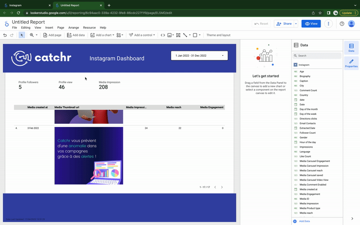Viewport: 360px width, 225px height.
Task: Open the help question mark icon
Action: tap(342, 24)
